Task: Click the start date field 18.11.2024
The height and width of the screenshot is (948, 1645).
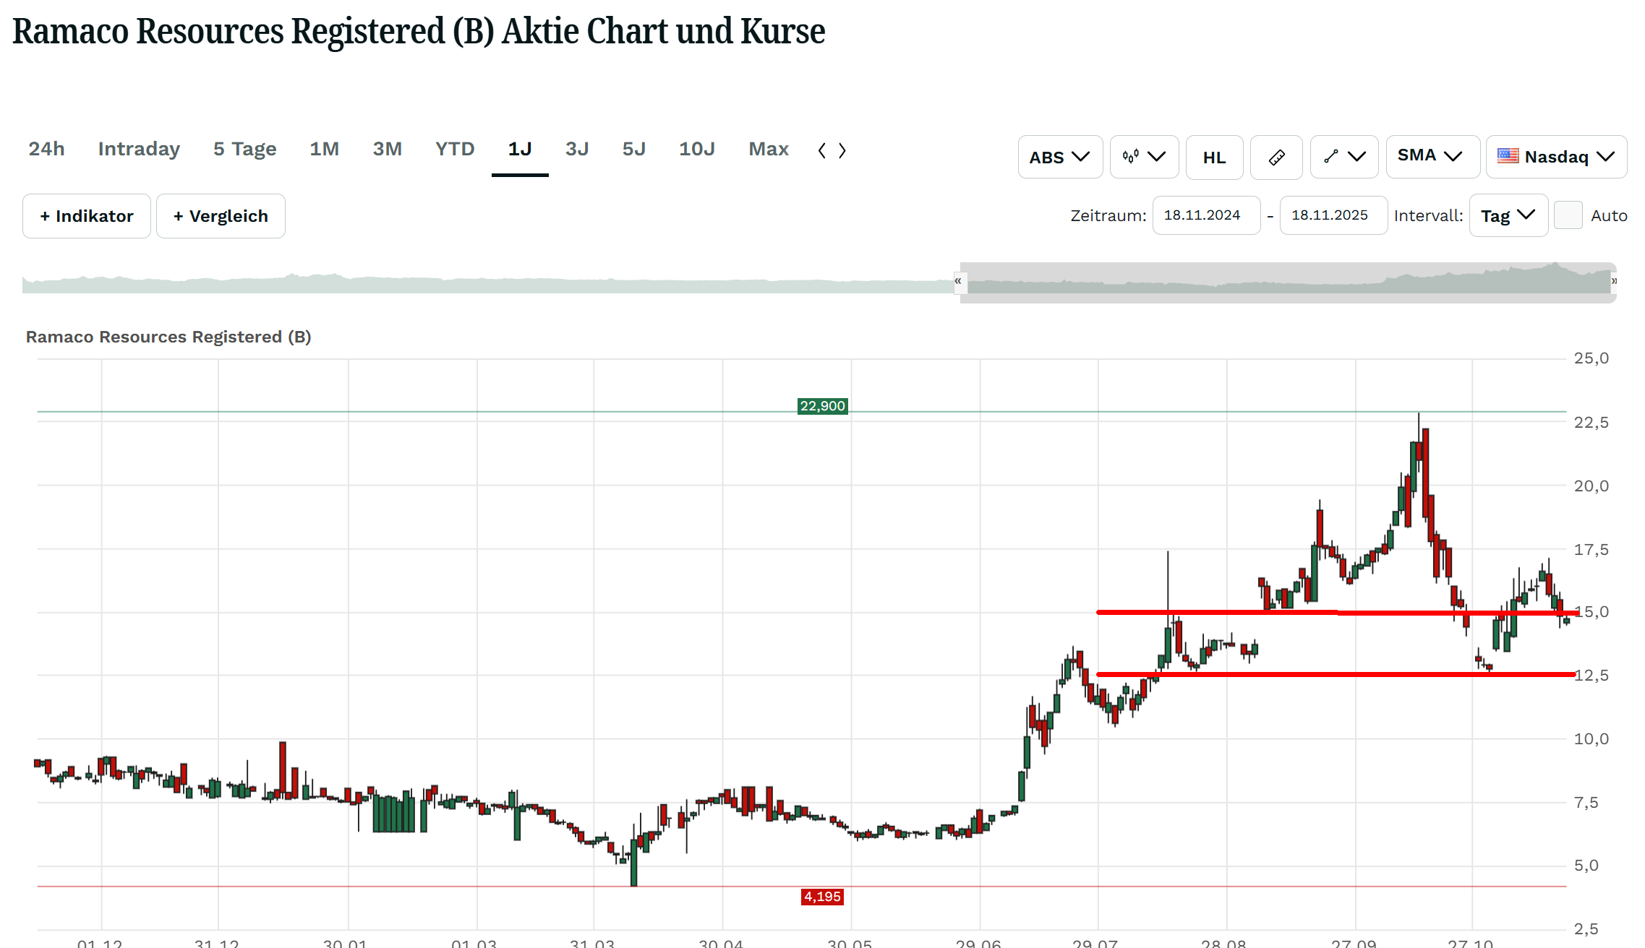Action: click(1205, 215)
